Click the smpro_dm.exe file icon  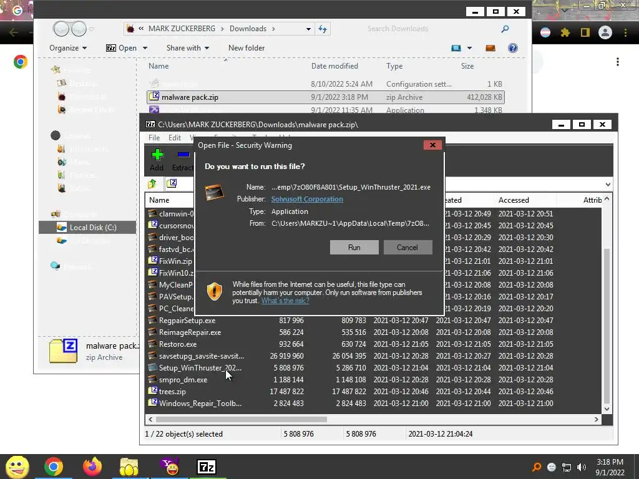point(152,379)
